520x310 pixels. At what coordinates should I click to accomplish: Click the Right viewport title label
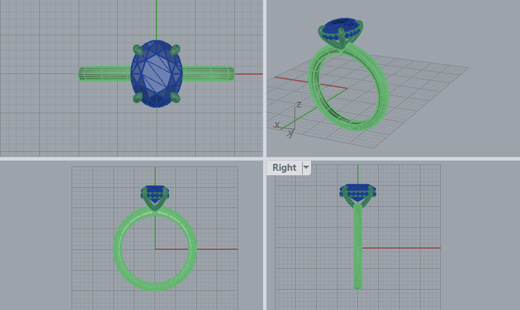[x=284, y=168]
